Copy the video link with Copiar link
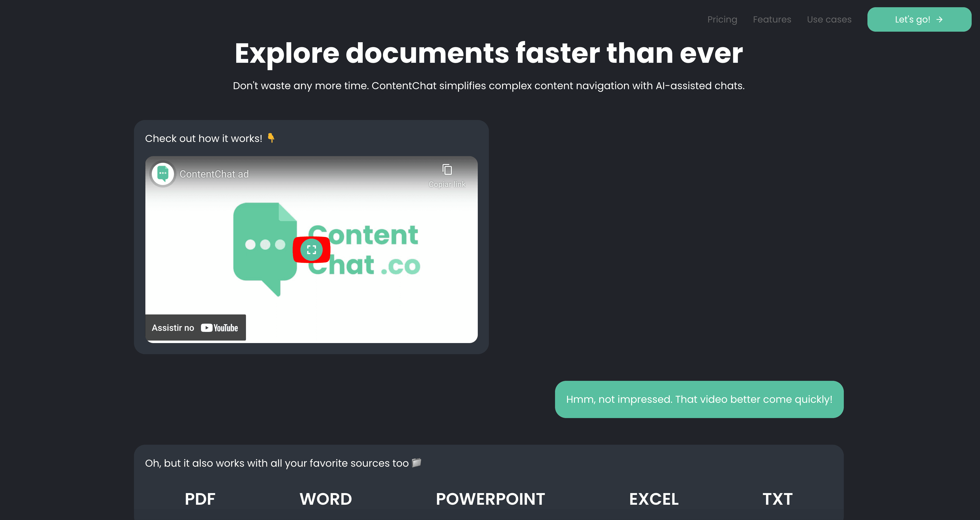This screenshot has width=980, height=520. click(447, 176)
